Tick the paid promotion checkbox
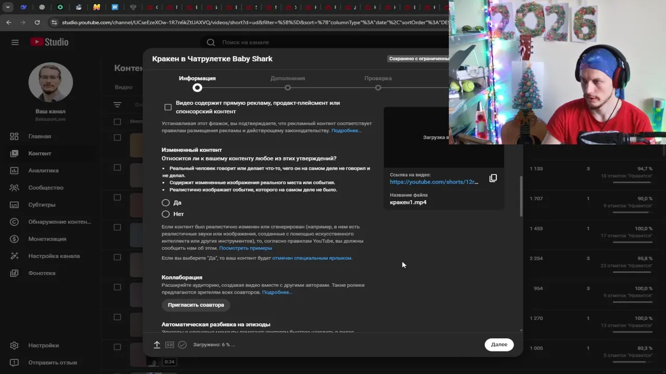This screenshot has height=374, width=666. [x=168, y=107]
